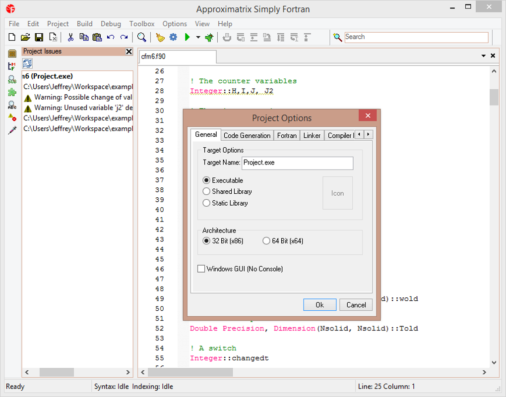Click the green puzzle piece sidebar icon
Screen dimensions: 506x397
click(x=12, y=93)
